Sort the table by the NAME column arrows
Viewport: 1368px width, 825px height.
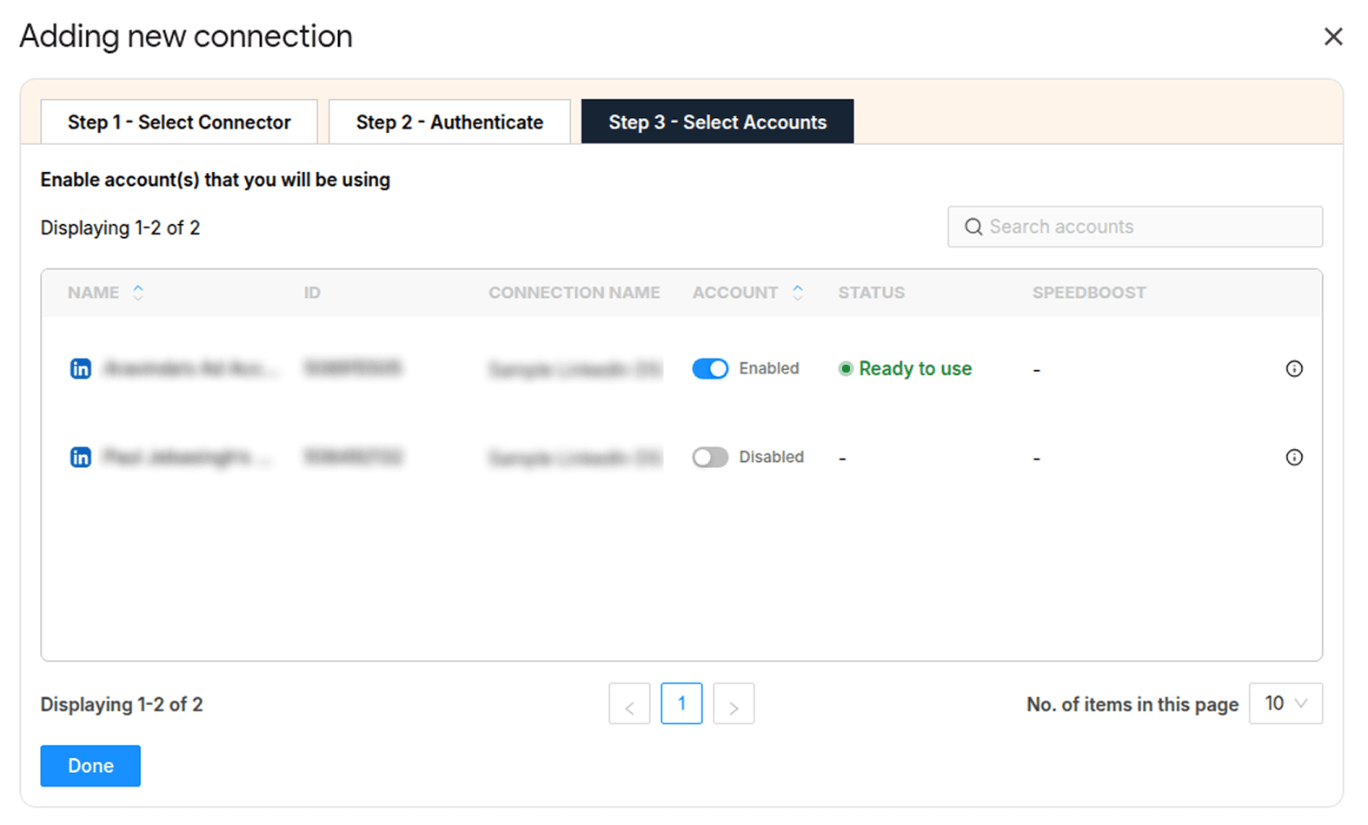139,293
